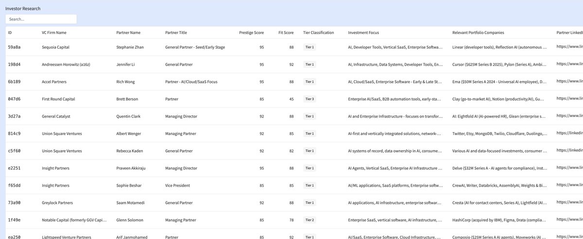This screenshot has height=239, width=583.
Task: Click portfolio cell starting 'CrewAI, Writer, Databricks'
Action: [499, 185]
